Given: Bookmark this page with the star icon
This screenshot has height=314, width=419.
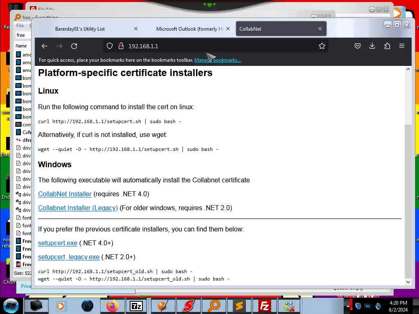Looking at the screenshot, I should pyautogui.click(x=322, y=46).
